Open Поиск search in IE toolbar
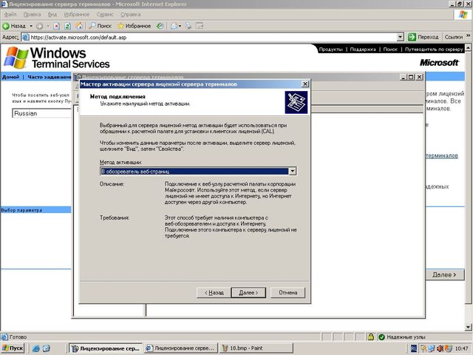473x355 pixels. [x=101, y=26]
